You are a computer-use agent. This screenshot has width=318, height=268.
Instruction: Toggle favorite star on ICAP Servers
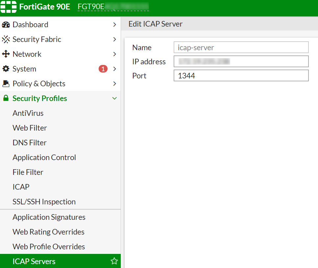click(114, 261)
